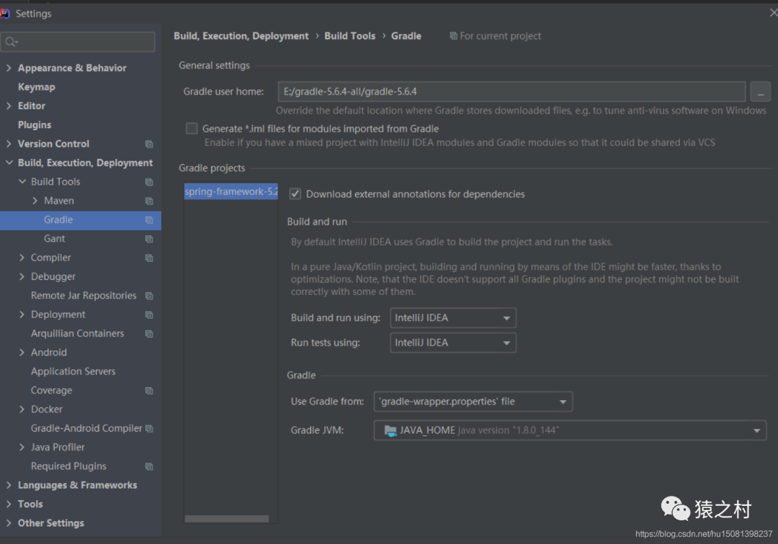
Task: Expand Languages & Frameworks section
Action: pos(9,485)
